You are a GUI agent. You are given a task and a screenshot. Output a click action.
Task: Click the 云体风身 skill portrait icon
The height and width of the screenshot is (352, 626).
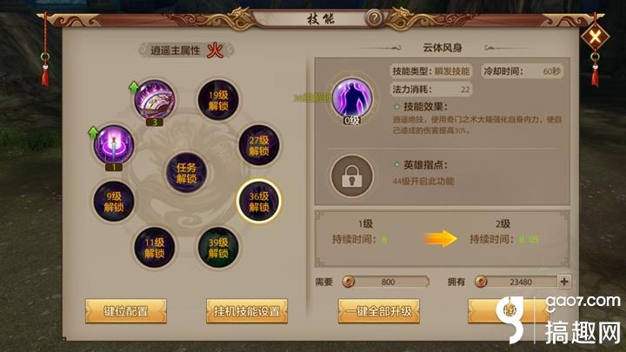[352, 98]
